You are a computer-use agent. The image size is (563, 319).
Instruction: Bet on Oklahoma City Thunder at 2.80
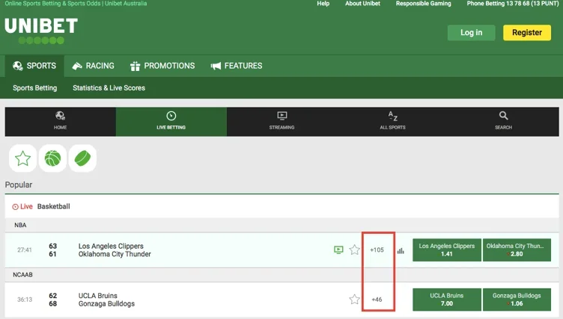pos(517,250)
